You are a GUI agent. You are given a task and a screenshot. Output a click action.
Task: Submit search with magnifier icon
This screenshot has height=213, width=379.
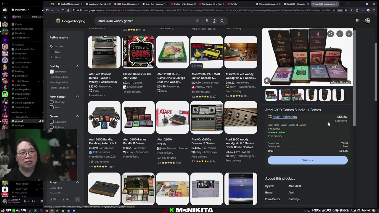pos(222,21)
